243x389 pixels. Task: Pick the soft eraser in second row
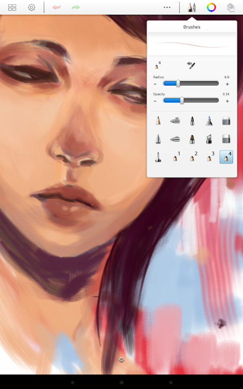point(226,139)
